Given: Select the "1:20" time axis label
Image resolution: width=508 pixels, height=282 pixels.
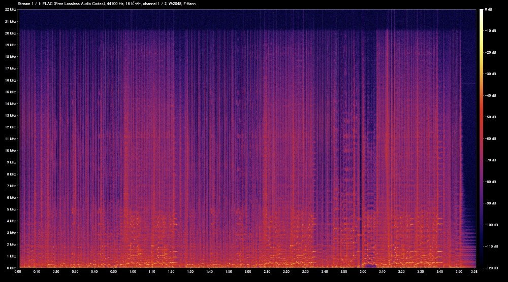Looking at the screenshot, I should click(x=171, y=272).
